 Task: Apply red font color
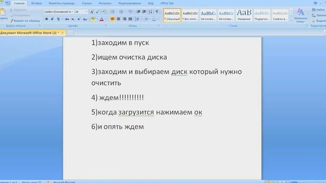[x=101, y=19]
